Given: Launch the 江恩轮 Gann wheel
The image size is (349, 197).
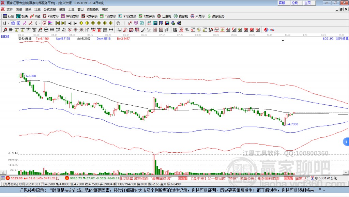Looking at the screenshot, I should [x=164, y=16].
